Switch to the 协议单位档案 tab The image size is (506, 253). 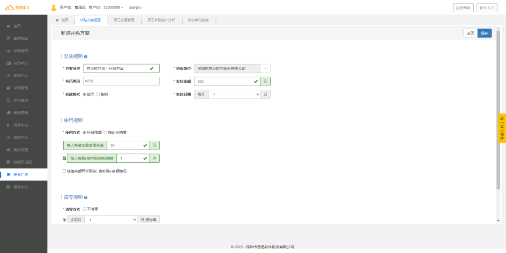198,20
